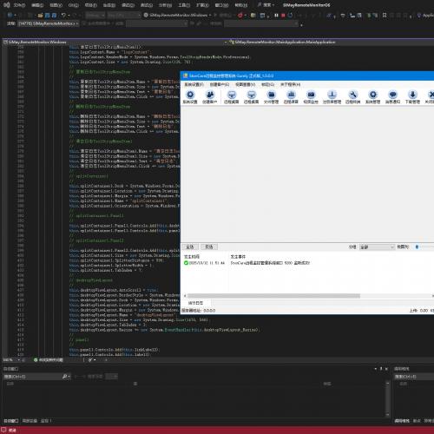Viewport: 434px width, 434px height.
Task: Open the 工具(T) menu in Visual Studio
Action: click(x=184, y=5)
